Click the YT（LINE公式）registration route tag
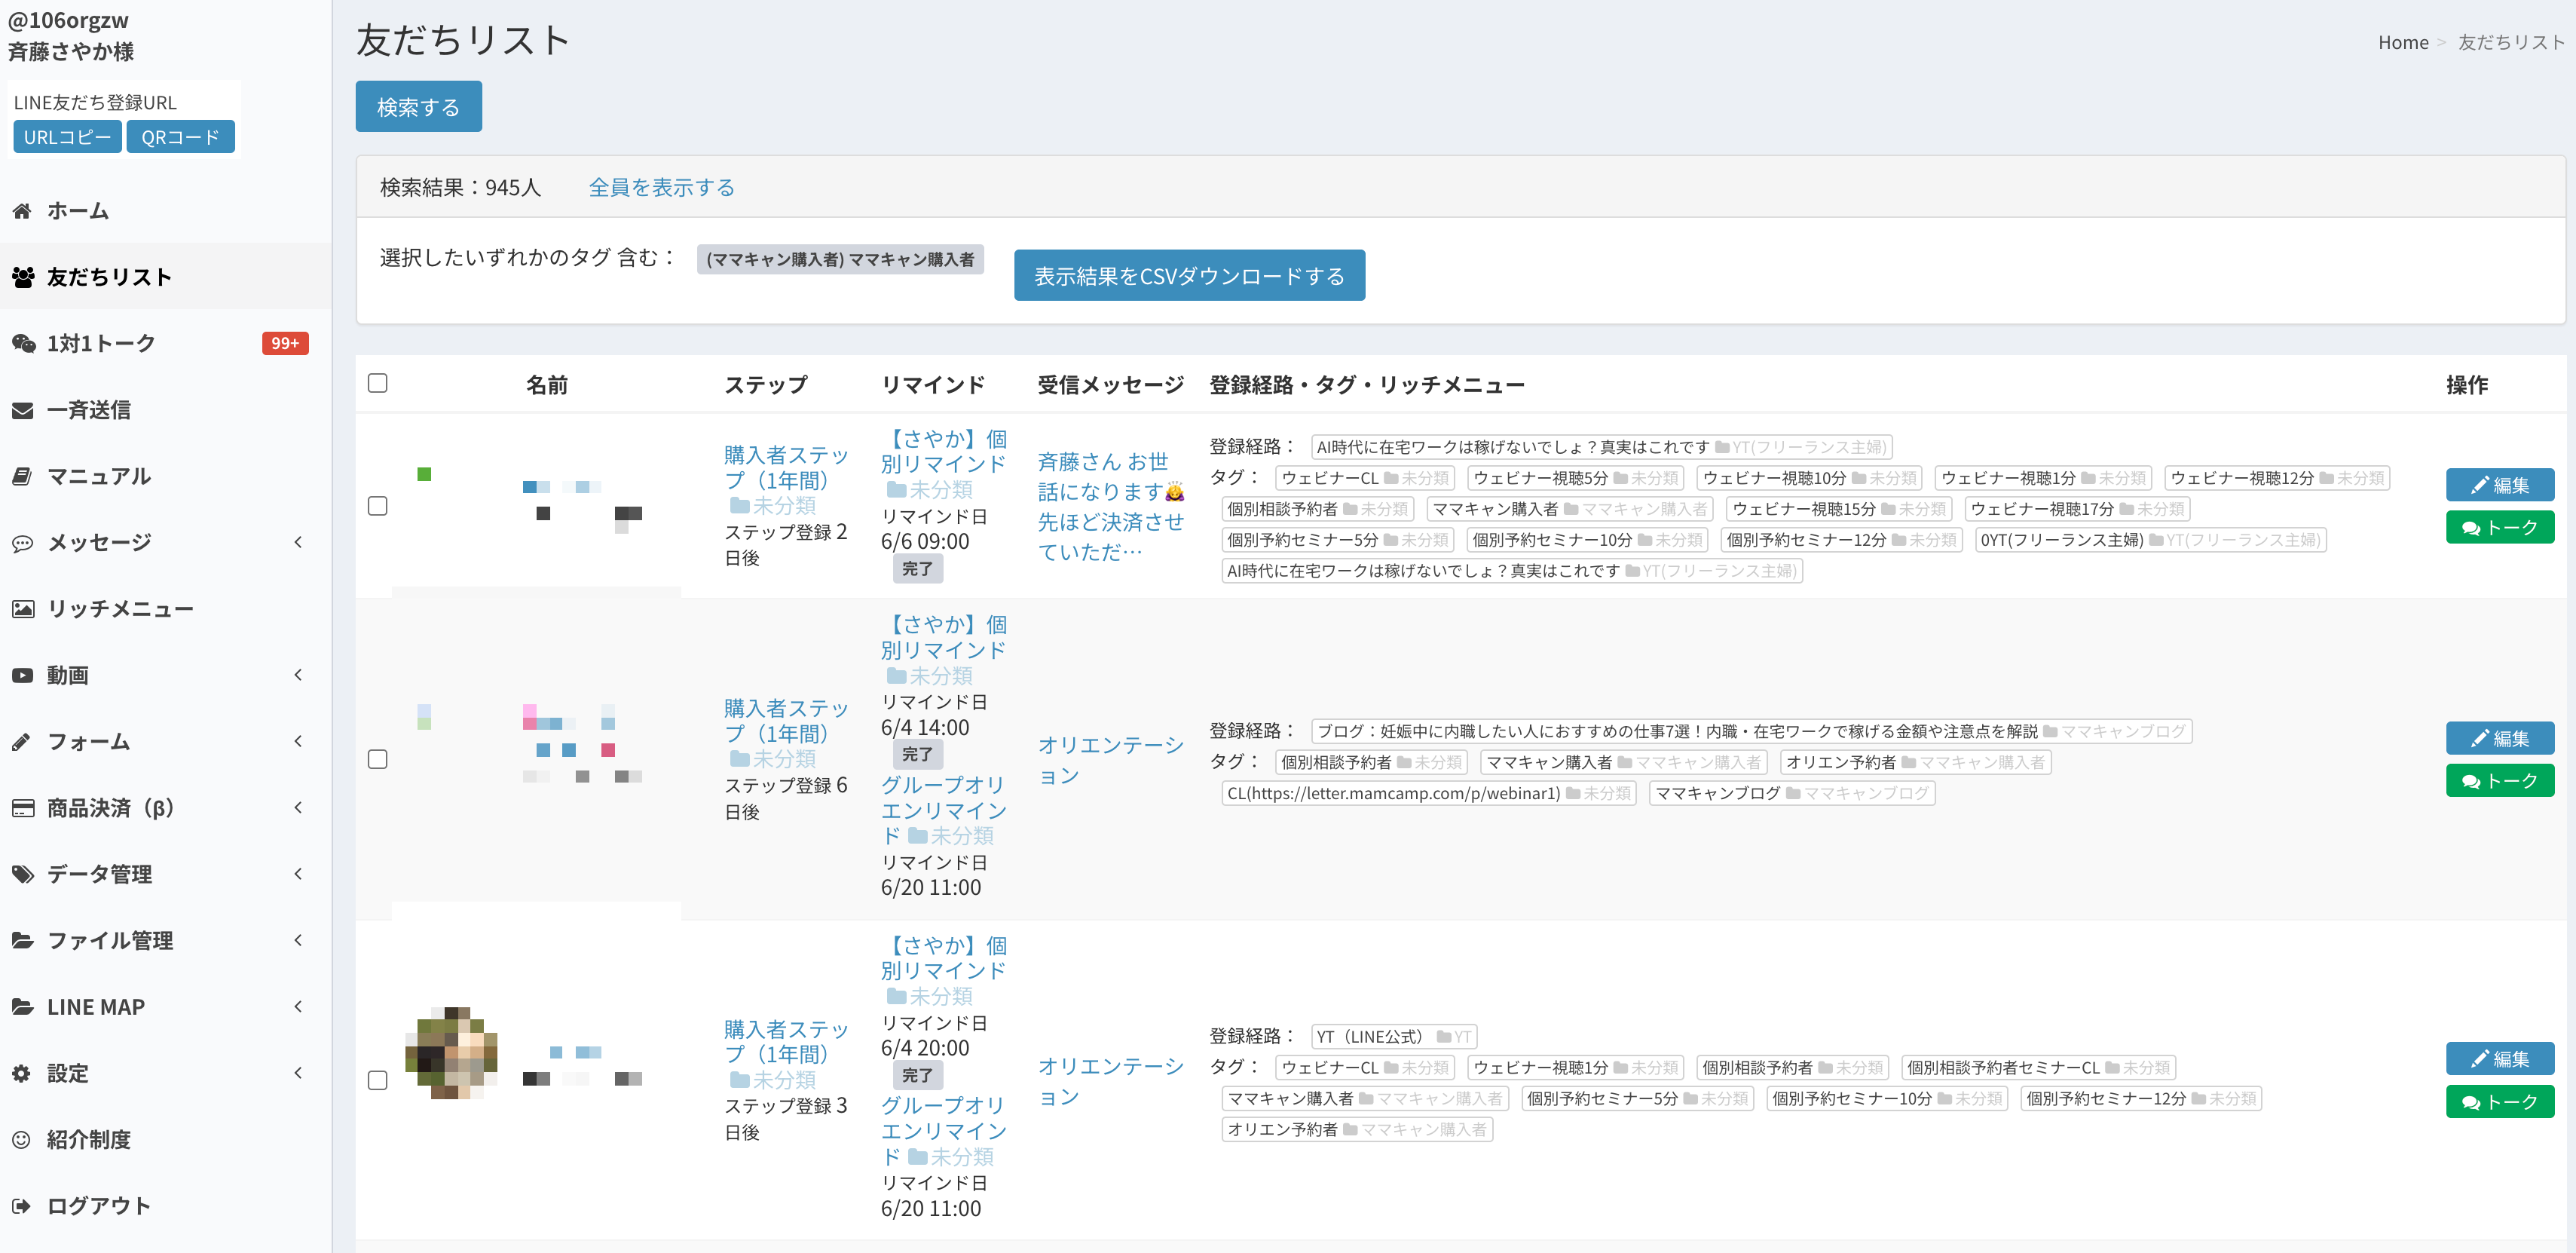This screenshot has height=1253, width=2576. click(1393, 1036)
